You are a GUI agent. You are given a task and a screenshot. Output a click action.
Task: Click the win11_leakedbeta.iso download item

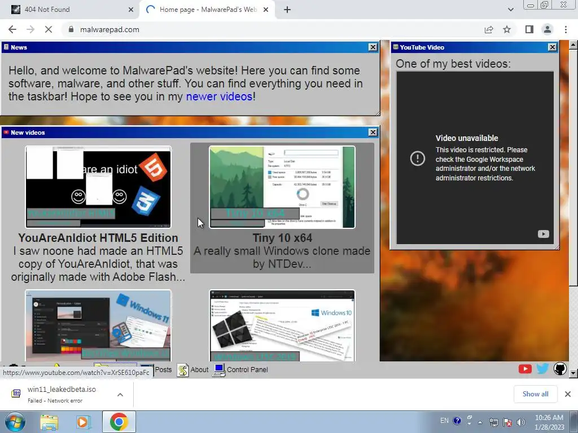(67, 394)
